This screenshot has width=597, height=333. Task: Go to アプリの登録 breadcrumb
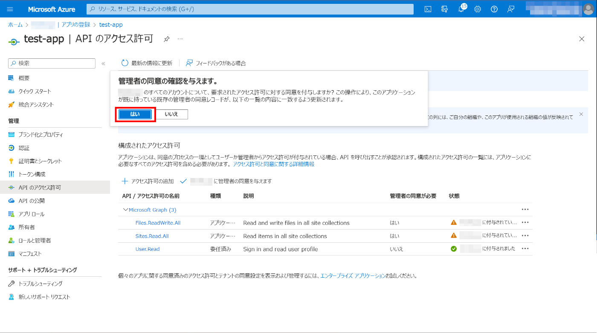(x=76, y=25)
